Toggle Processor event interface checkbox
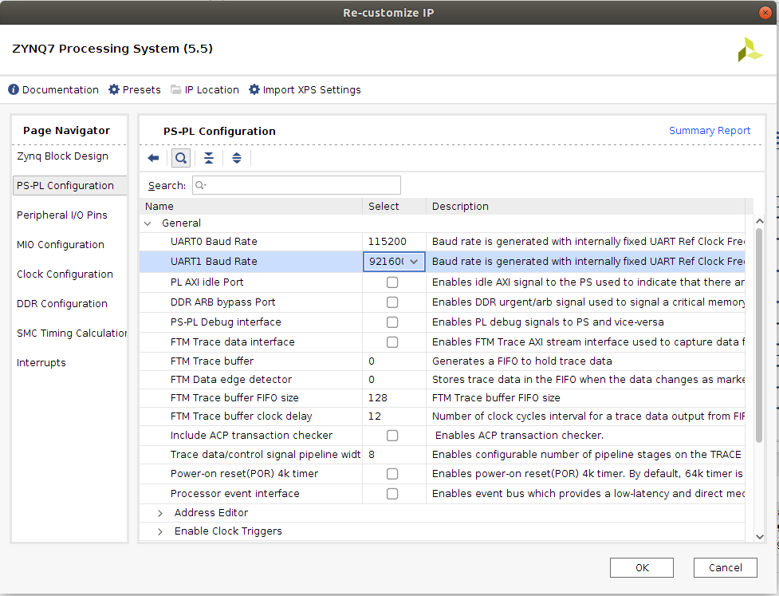The image size is (779, 596). point(392,494)
